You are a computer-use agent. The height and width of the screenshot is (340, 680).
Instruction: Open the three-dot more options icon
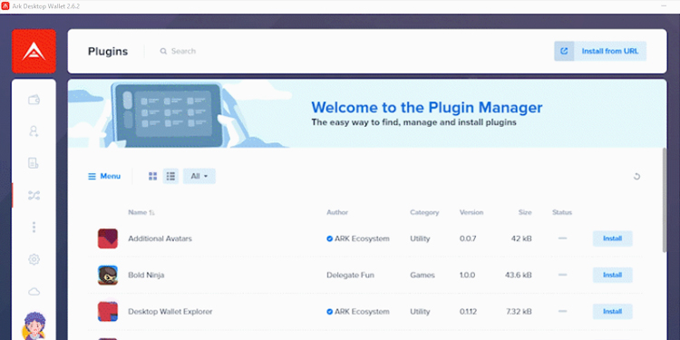click(x=34, y=228)
